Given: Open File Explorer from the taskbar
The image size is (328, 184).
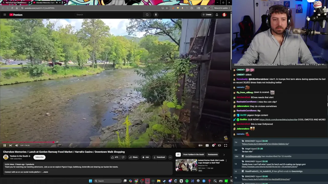Looking at the screenshot, I should 159,181.
